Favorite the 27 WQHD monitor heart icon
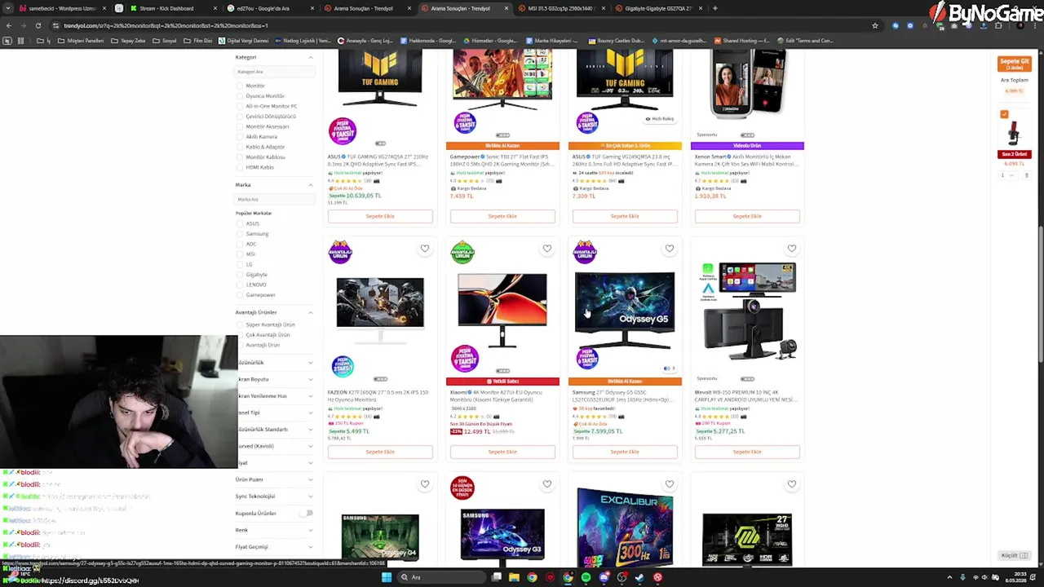Image resolution: width=1044 pixels, height=587 pixels. pos(791,484)
